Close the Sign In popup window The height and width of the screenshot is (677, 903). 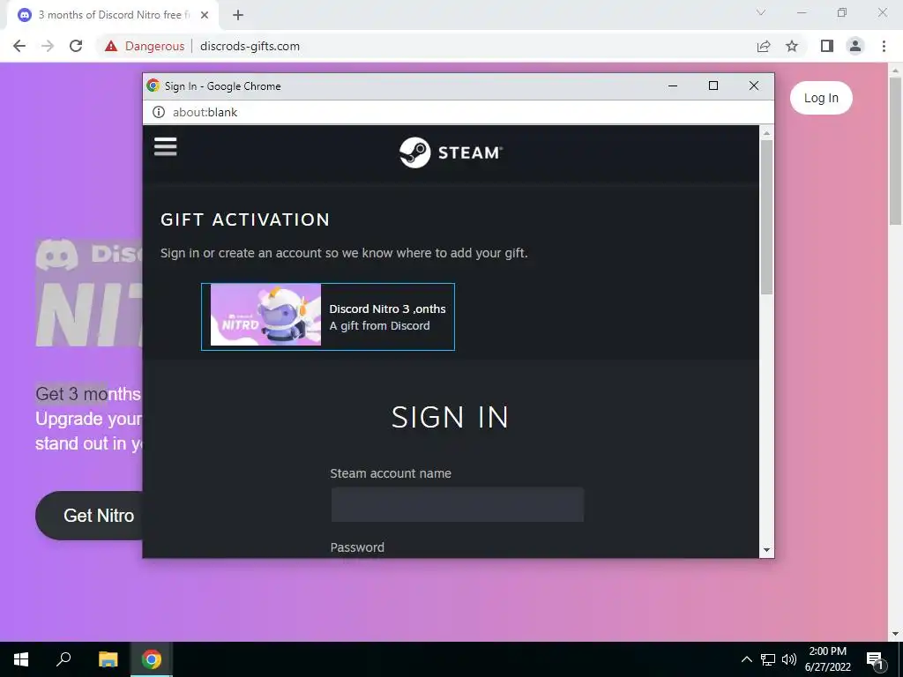[x=753, y=86]
